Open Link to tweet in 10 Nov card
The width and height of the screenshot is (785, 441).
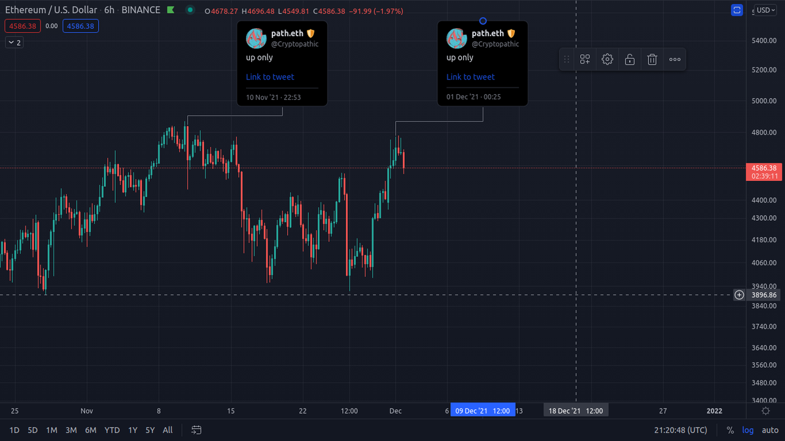point(270,76)
